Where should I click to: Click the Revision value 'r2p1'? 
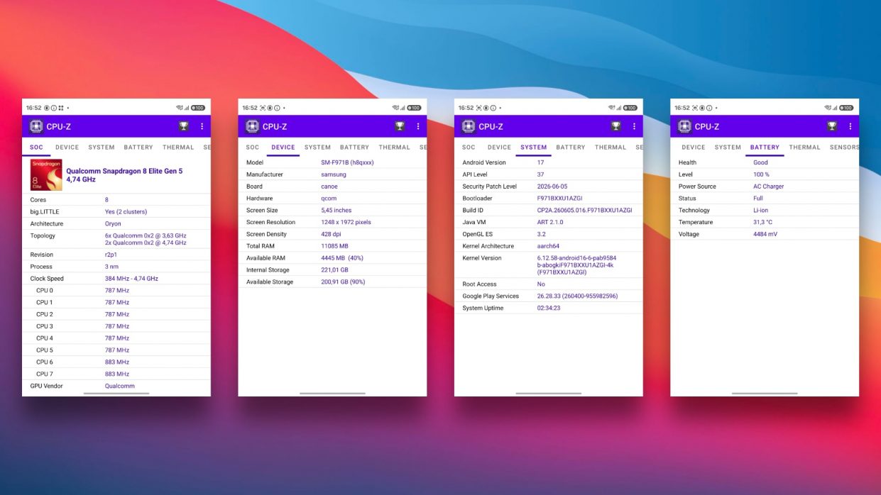tap(111, 255)
